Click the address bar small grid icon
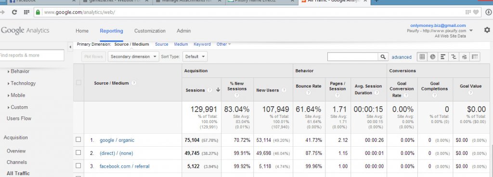 tap(468, 12)
